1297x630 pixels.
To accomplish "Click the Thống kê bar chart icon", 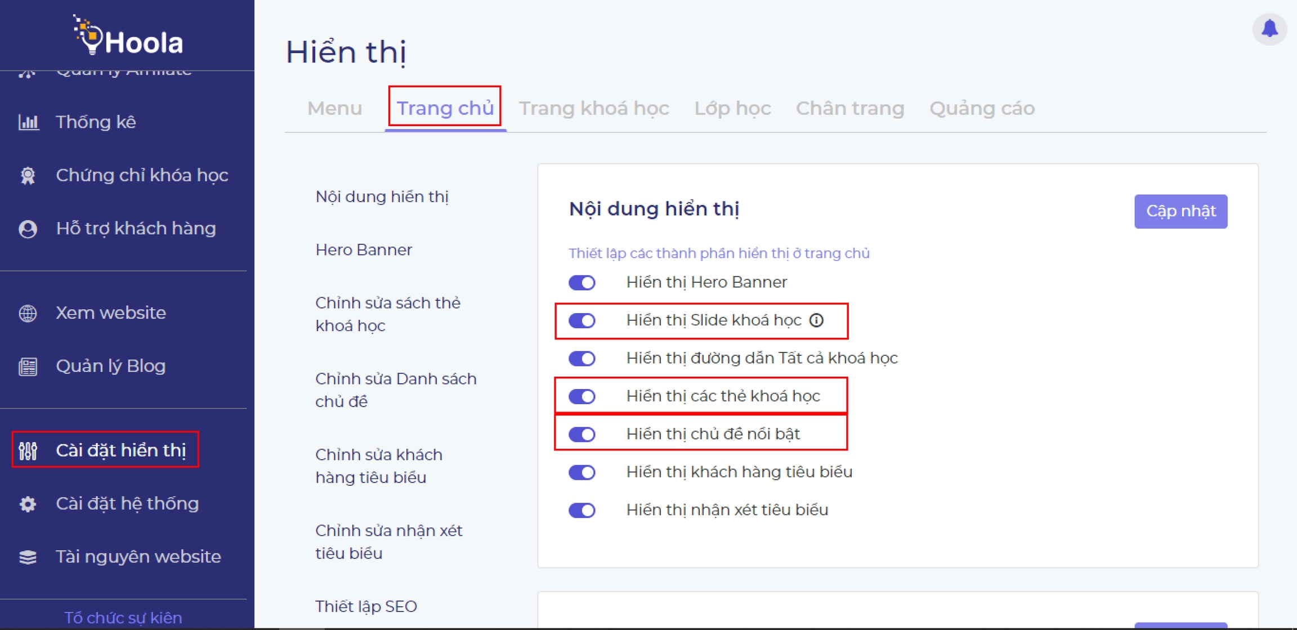I will coord(28,122).
